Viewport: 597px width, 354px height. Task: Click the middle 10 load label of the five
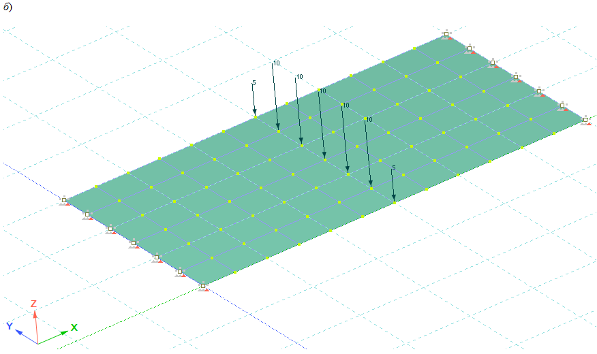pos(323,91)
